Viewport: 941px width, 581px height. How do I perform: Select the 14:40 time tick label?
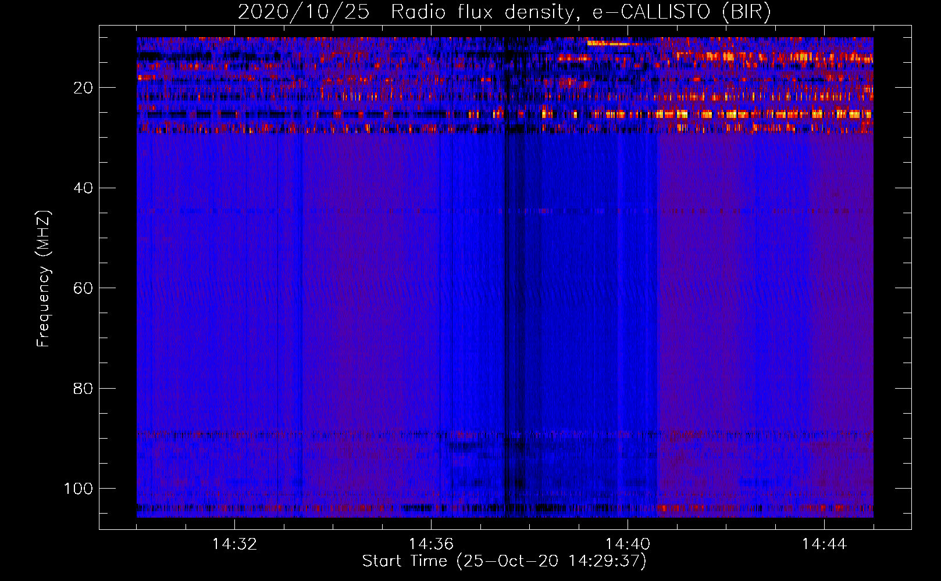coord(628,544)
